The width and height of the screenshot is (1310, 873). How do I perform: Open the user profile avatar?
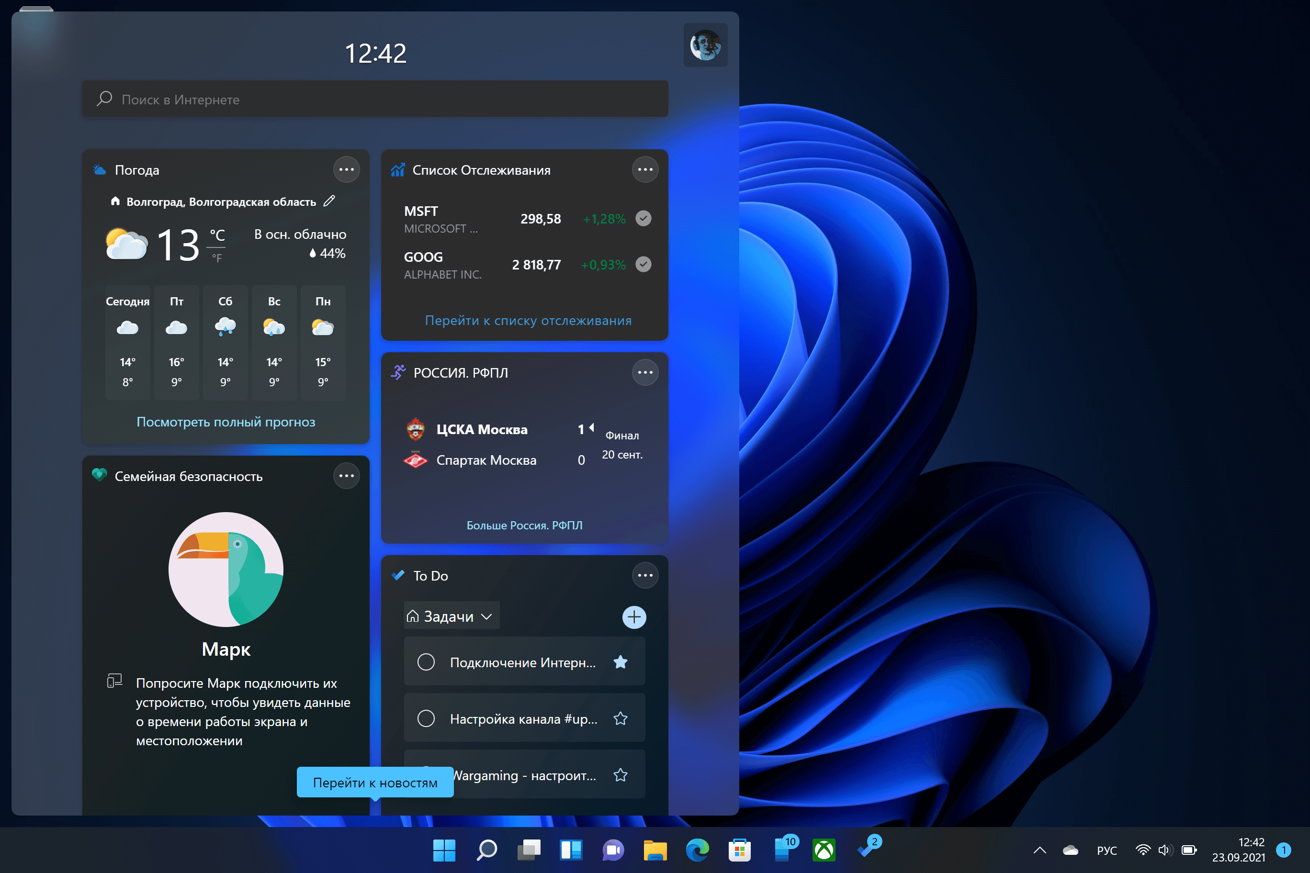(705, 45)
